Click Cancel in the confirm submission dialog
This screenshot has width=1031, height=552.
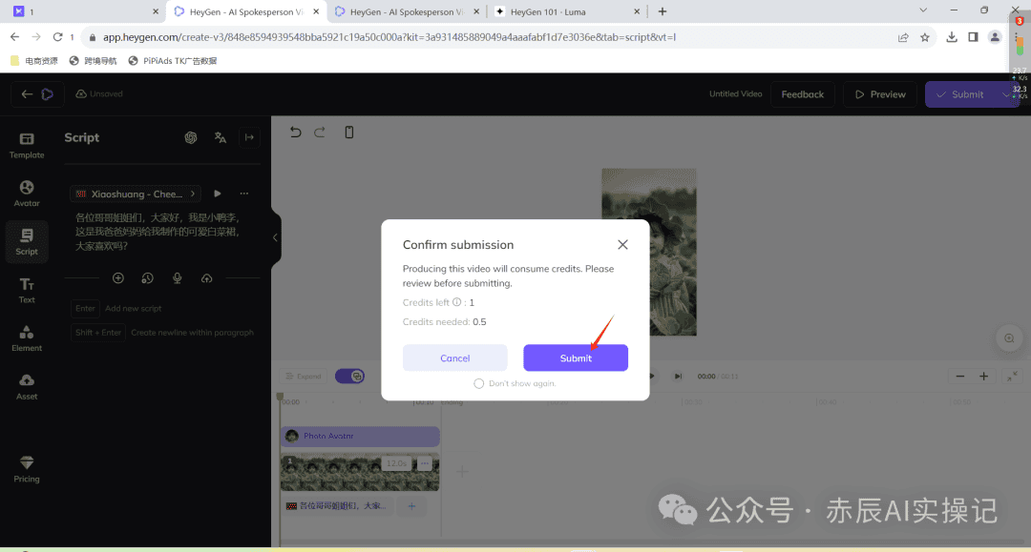[454, 358]
